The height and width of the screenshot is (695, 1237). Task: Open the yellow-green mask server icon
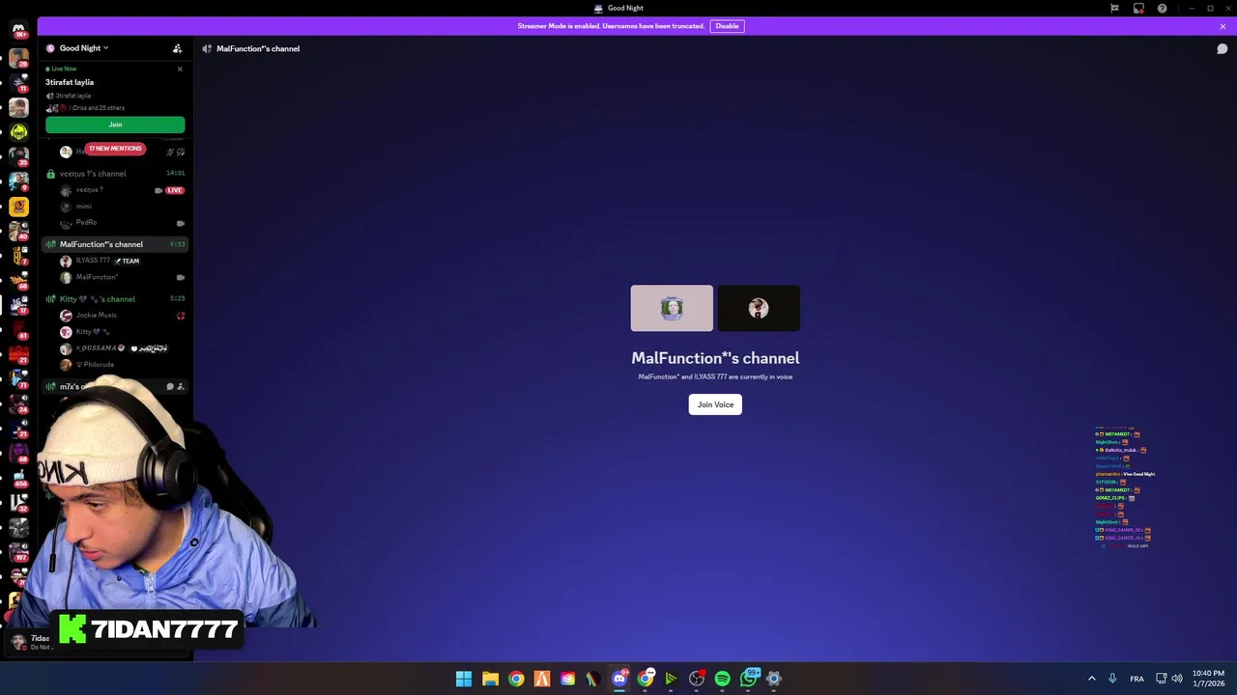click(x=18, y=131)
